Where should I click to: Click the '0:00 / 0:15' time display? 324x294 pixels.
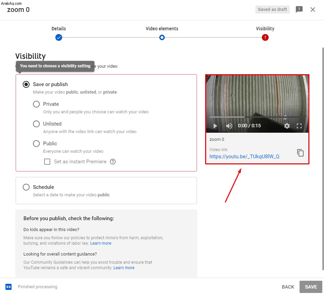(249, 126)
